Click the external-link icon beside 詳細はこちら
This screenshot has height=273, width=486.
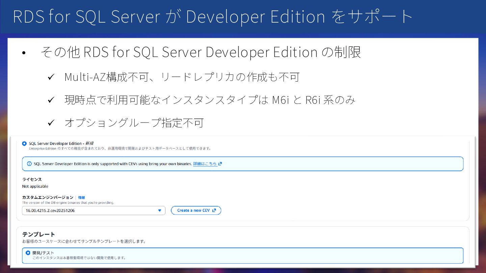click(x=220, y=164)
